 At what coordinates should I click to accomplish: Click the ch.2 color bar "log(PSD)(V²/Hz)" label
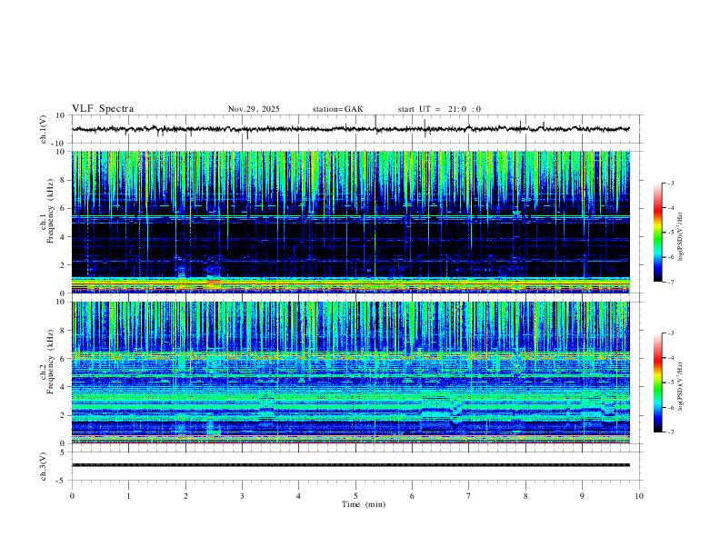pyautogui.click(x=681, y=386)
